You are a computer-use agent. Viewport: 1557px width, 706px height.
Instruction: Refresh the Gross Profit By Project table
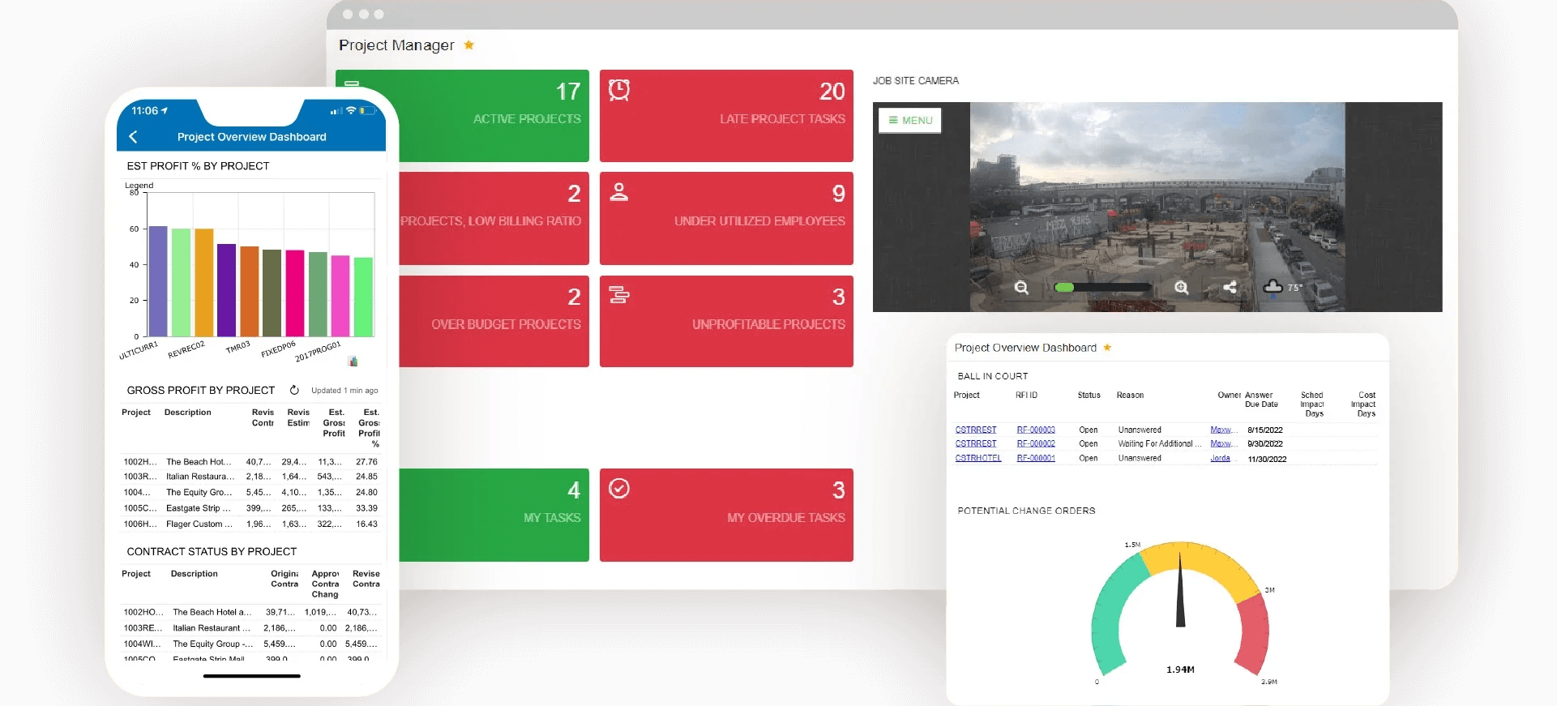(x=294, y=390)
